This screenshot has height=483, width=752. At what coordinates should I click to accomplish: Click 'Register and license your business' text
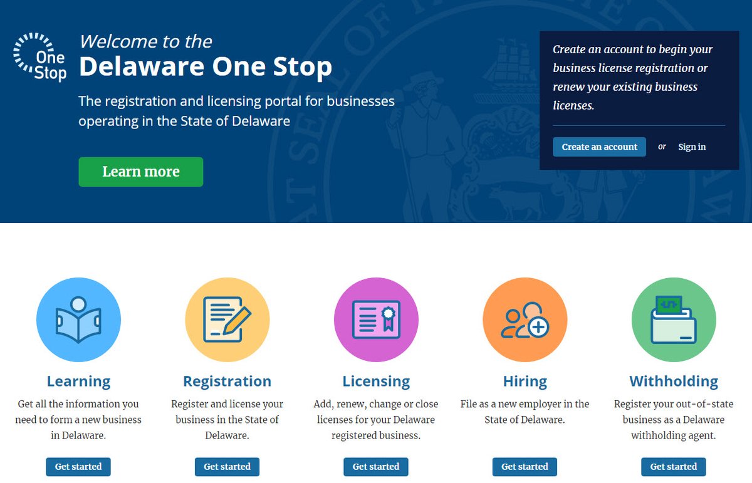point(227,420)
